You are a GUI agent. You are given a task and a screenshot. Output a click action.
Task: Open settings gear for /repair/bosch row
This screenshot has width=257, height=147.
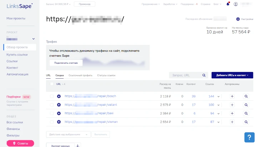coord(59,96)
